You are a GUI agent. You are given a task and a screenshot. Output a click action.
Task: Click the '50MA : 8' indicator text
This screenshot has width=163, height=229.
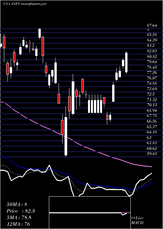(17, 204)
